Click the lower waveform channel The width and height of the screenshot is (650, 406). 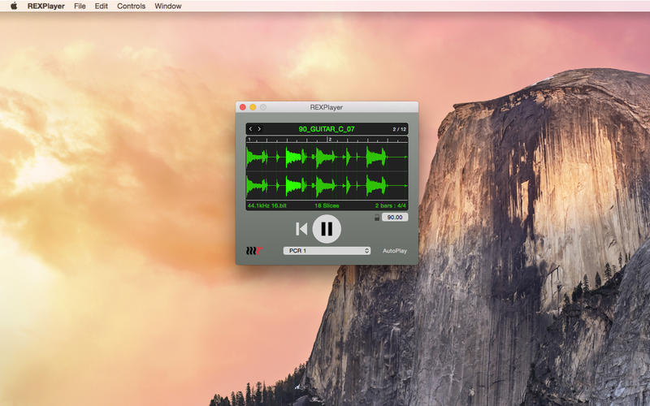pos(327,186)
